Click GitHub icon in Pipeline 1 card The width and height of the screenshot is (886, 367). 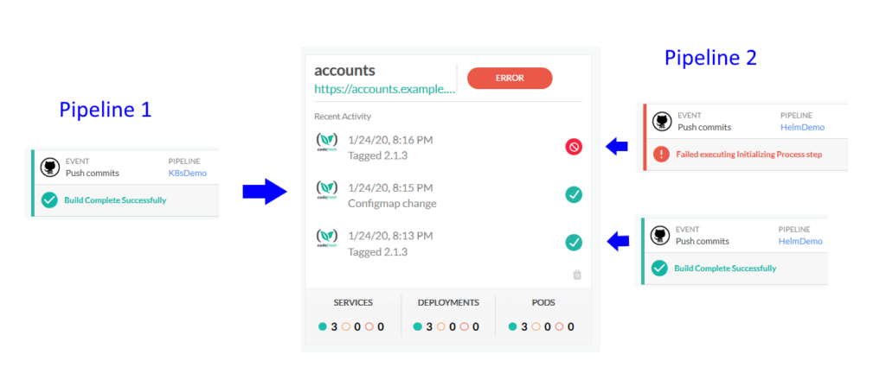pos(51,168)
